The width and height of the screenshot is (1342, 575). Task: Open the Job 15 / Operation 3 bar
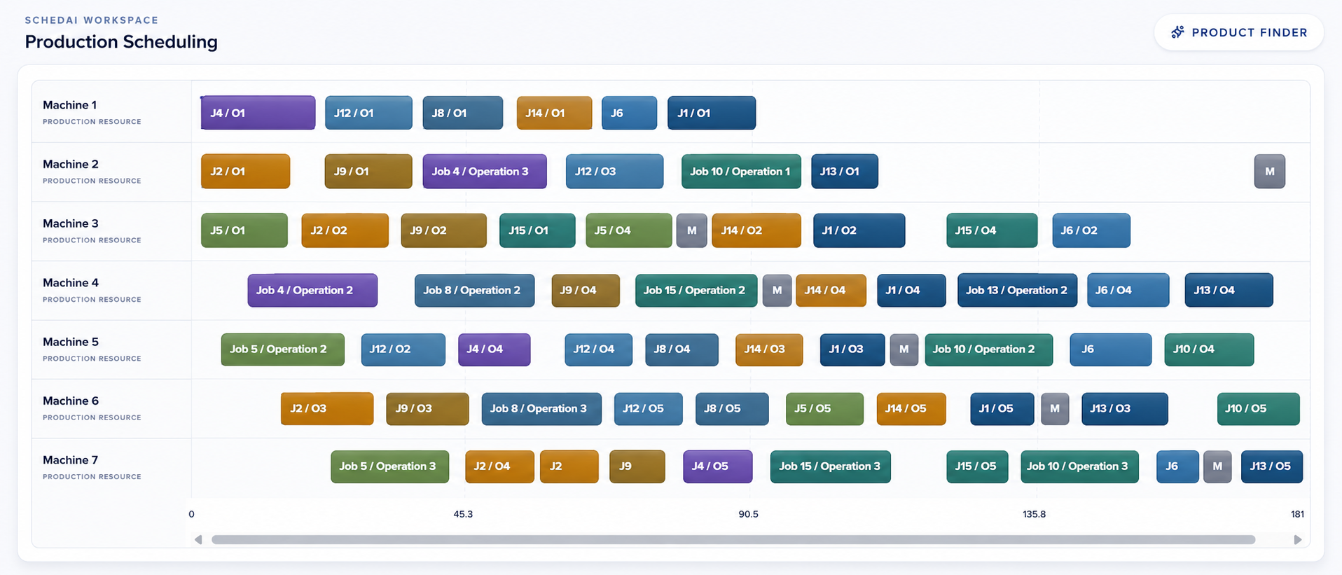pos(831,466)
